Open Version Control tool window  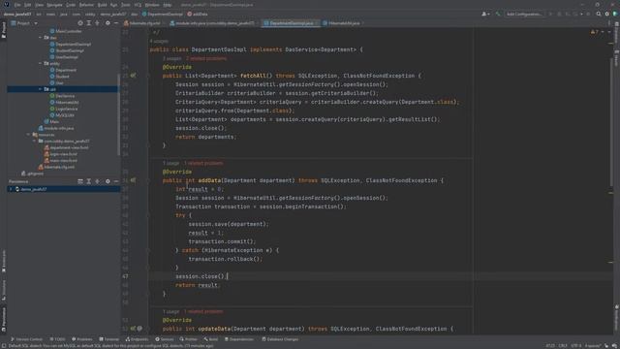(26, 339)
